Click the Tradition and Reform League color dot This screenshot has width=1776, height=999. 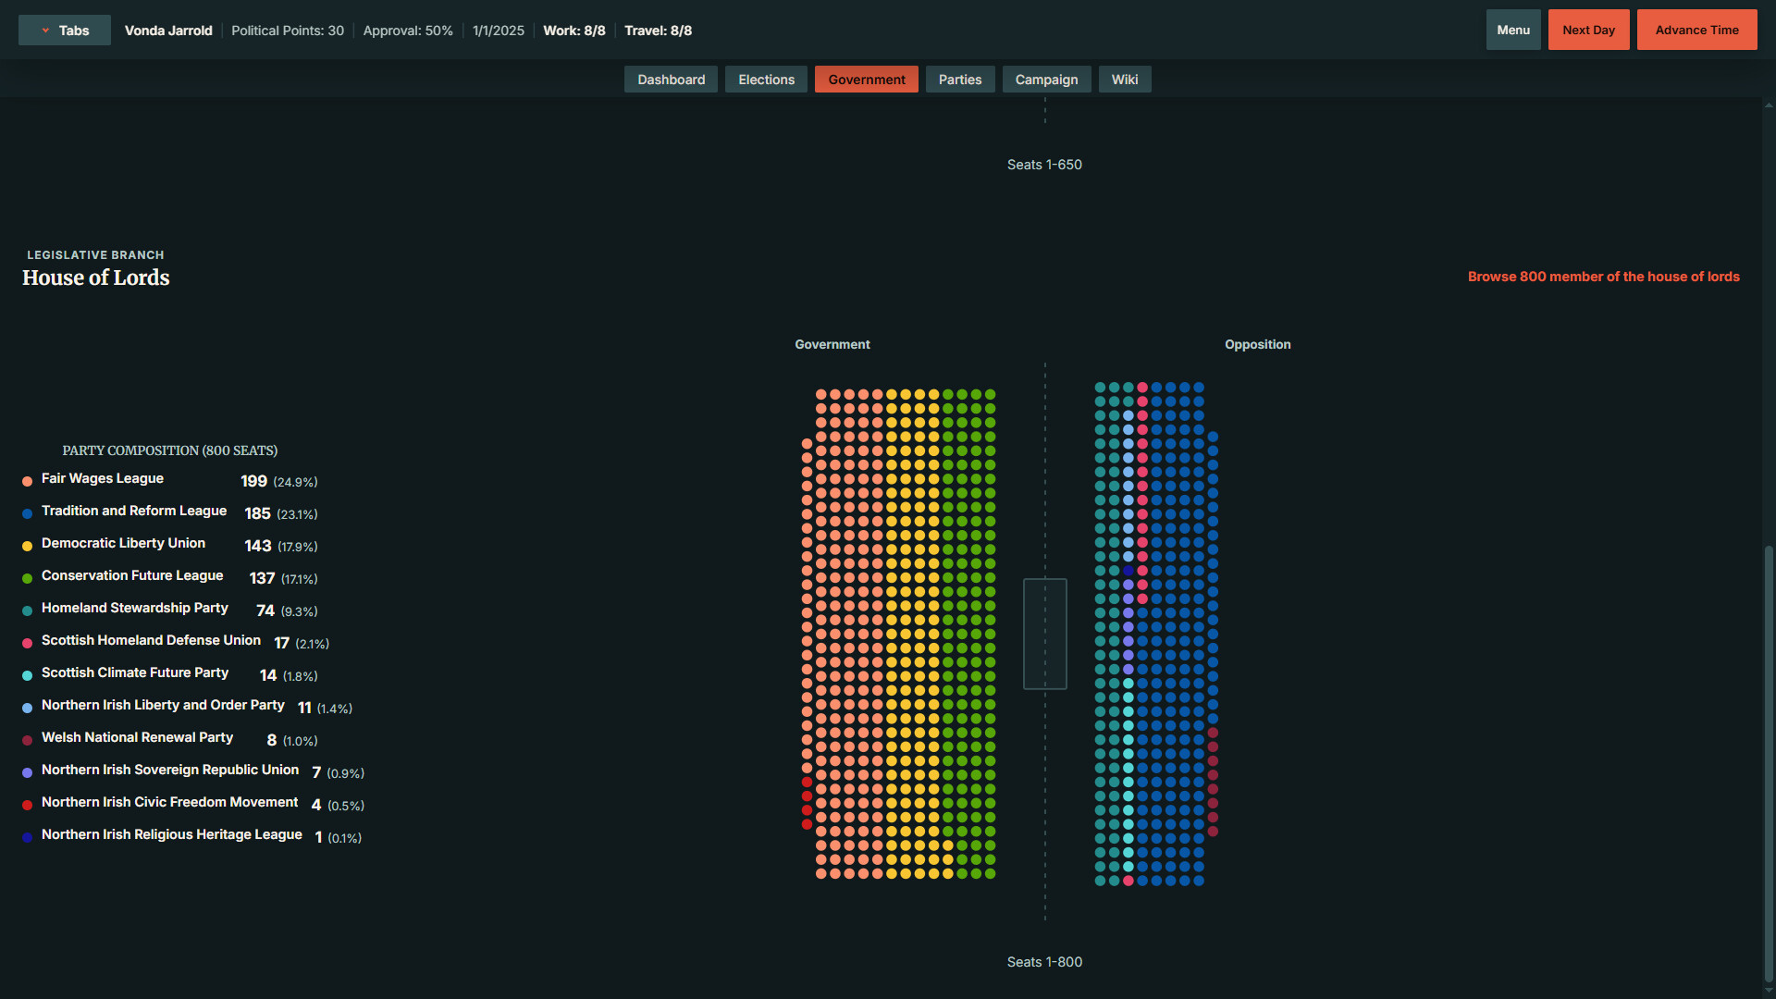(x=28, y=513)
